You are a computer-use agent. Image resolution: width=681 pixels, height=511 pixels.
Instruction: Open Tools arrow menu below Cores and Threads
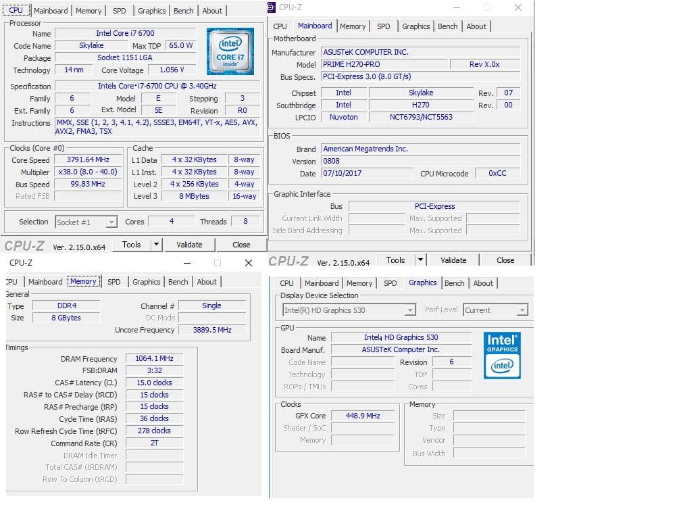point(156,245)
